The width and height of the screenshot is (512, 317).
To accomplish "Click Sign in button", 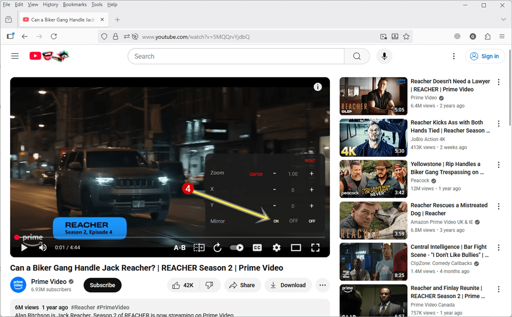I will coord(484,56).
